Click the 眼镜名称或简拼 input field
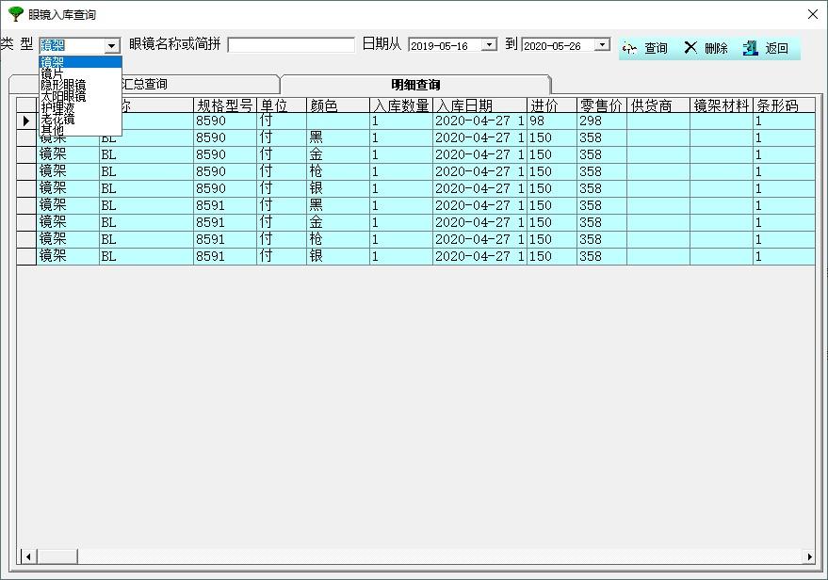The height and width of the screenshot is (580, 828). click(x=290, y=45)
